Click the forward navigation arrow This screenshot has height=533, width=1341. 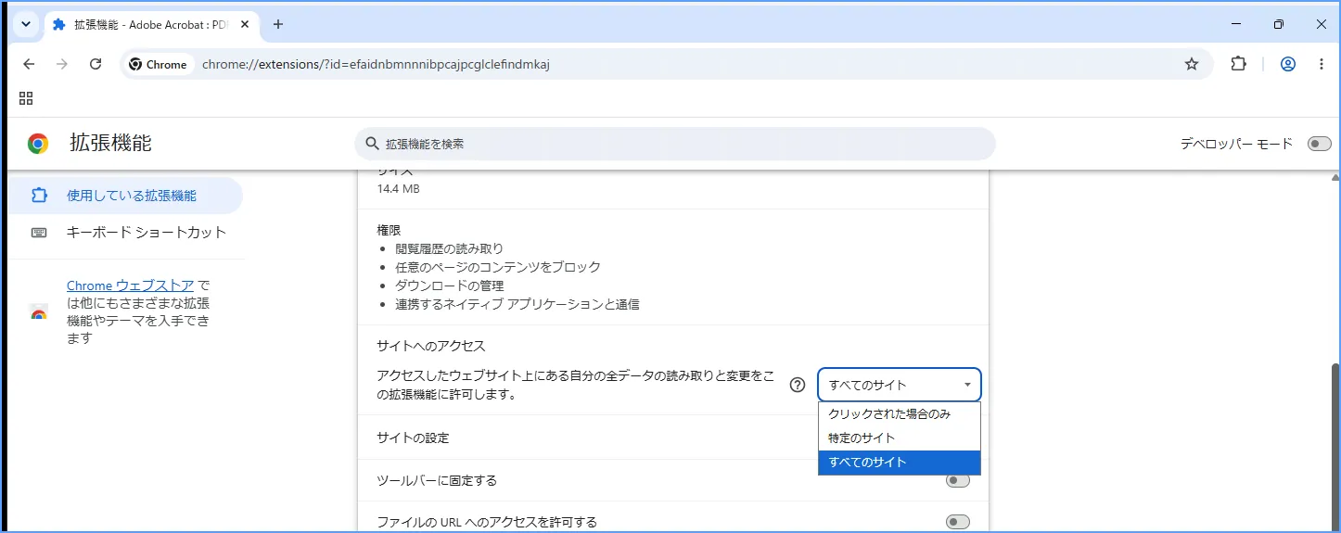62,64
